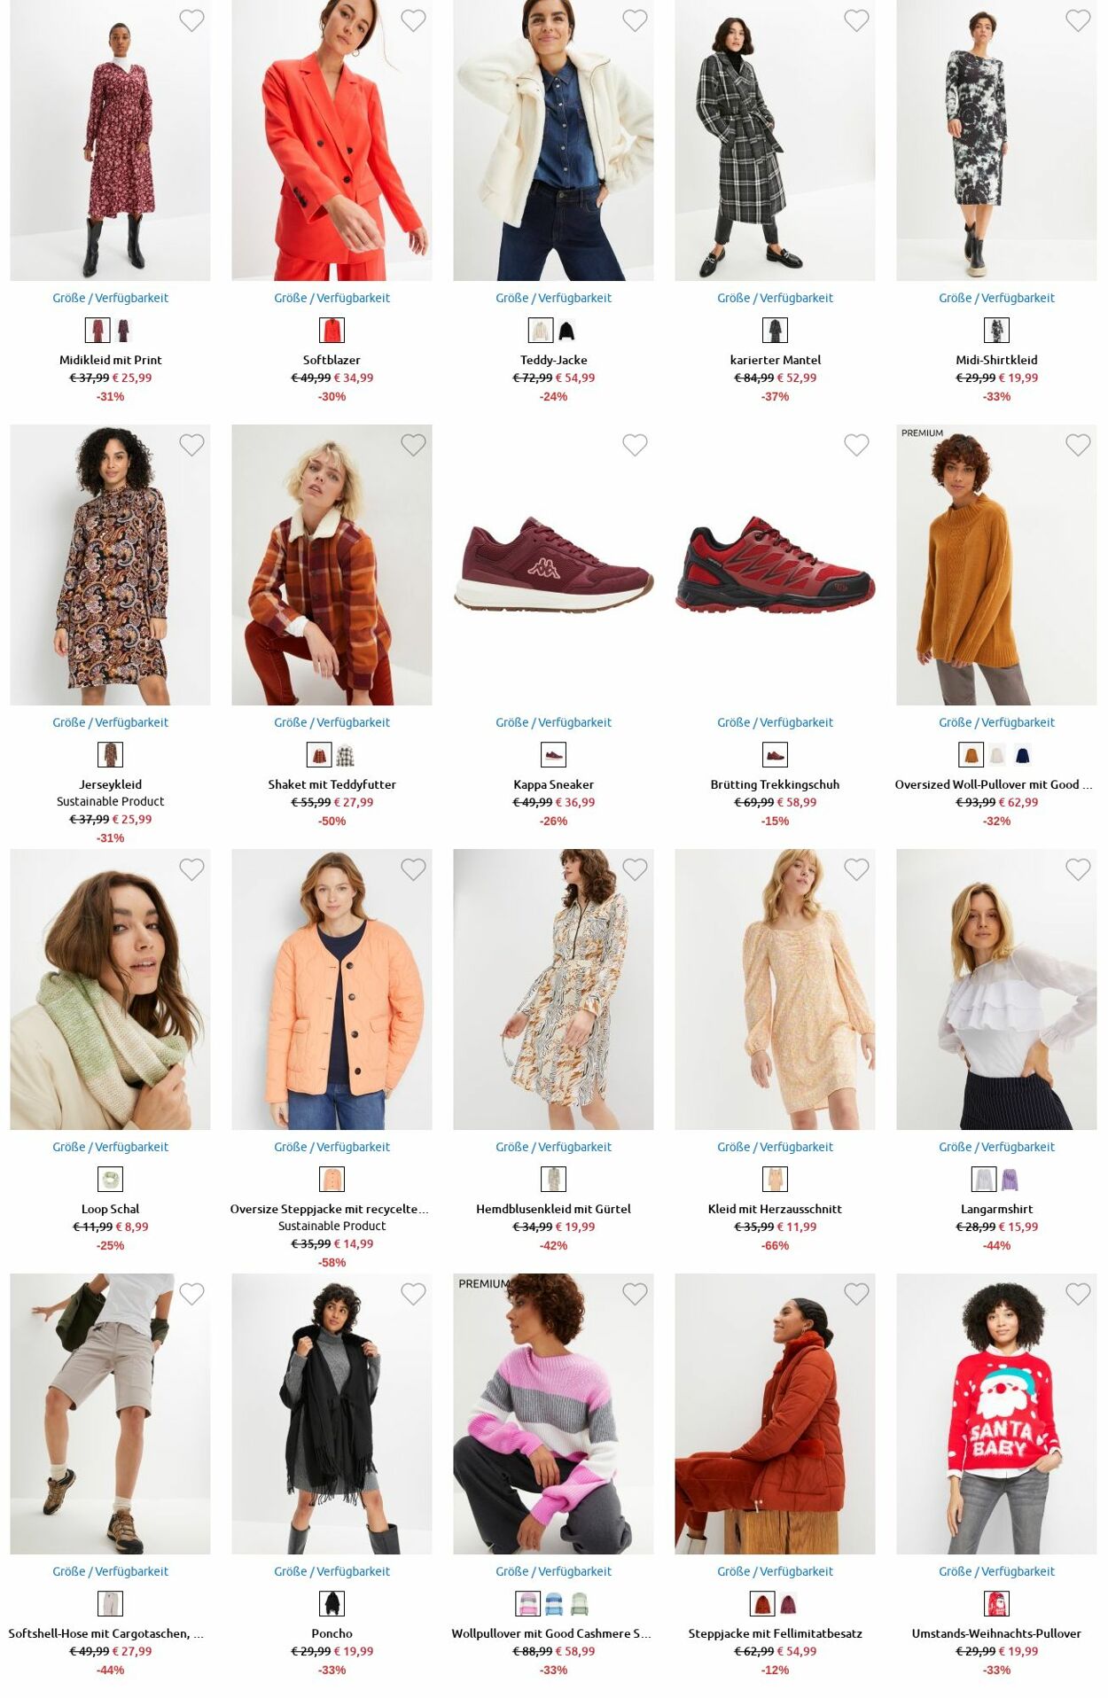
Task: Open the Midi-Shirtkleid product title
Action: (x=996, y=360)
